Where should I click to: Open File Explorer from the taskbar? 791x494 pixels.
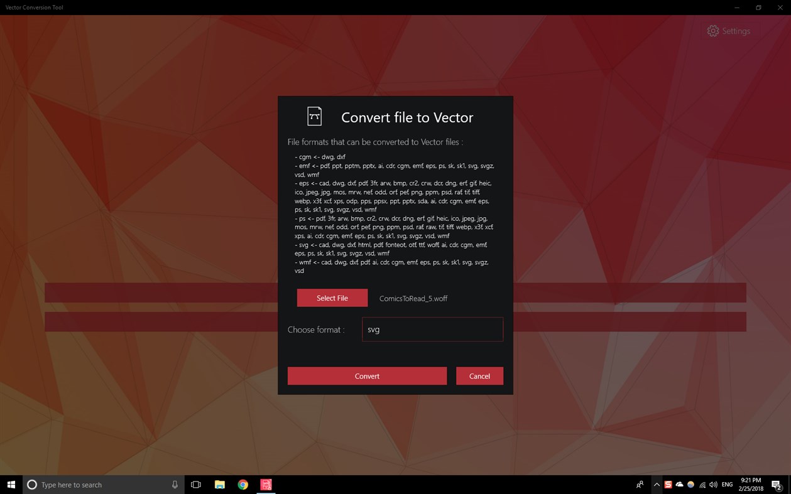(x=219, y=484)
